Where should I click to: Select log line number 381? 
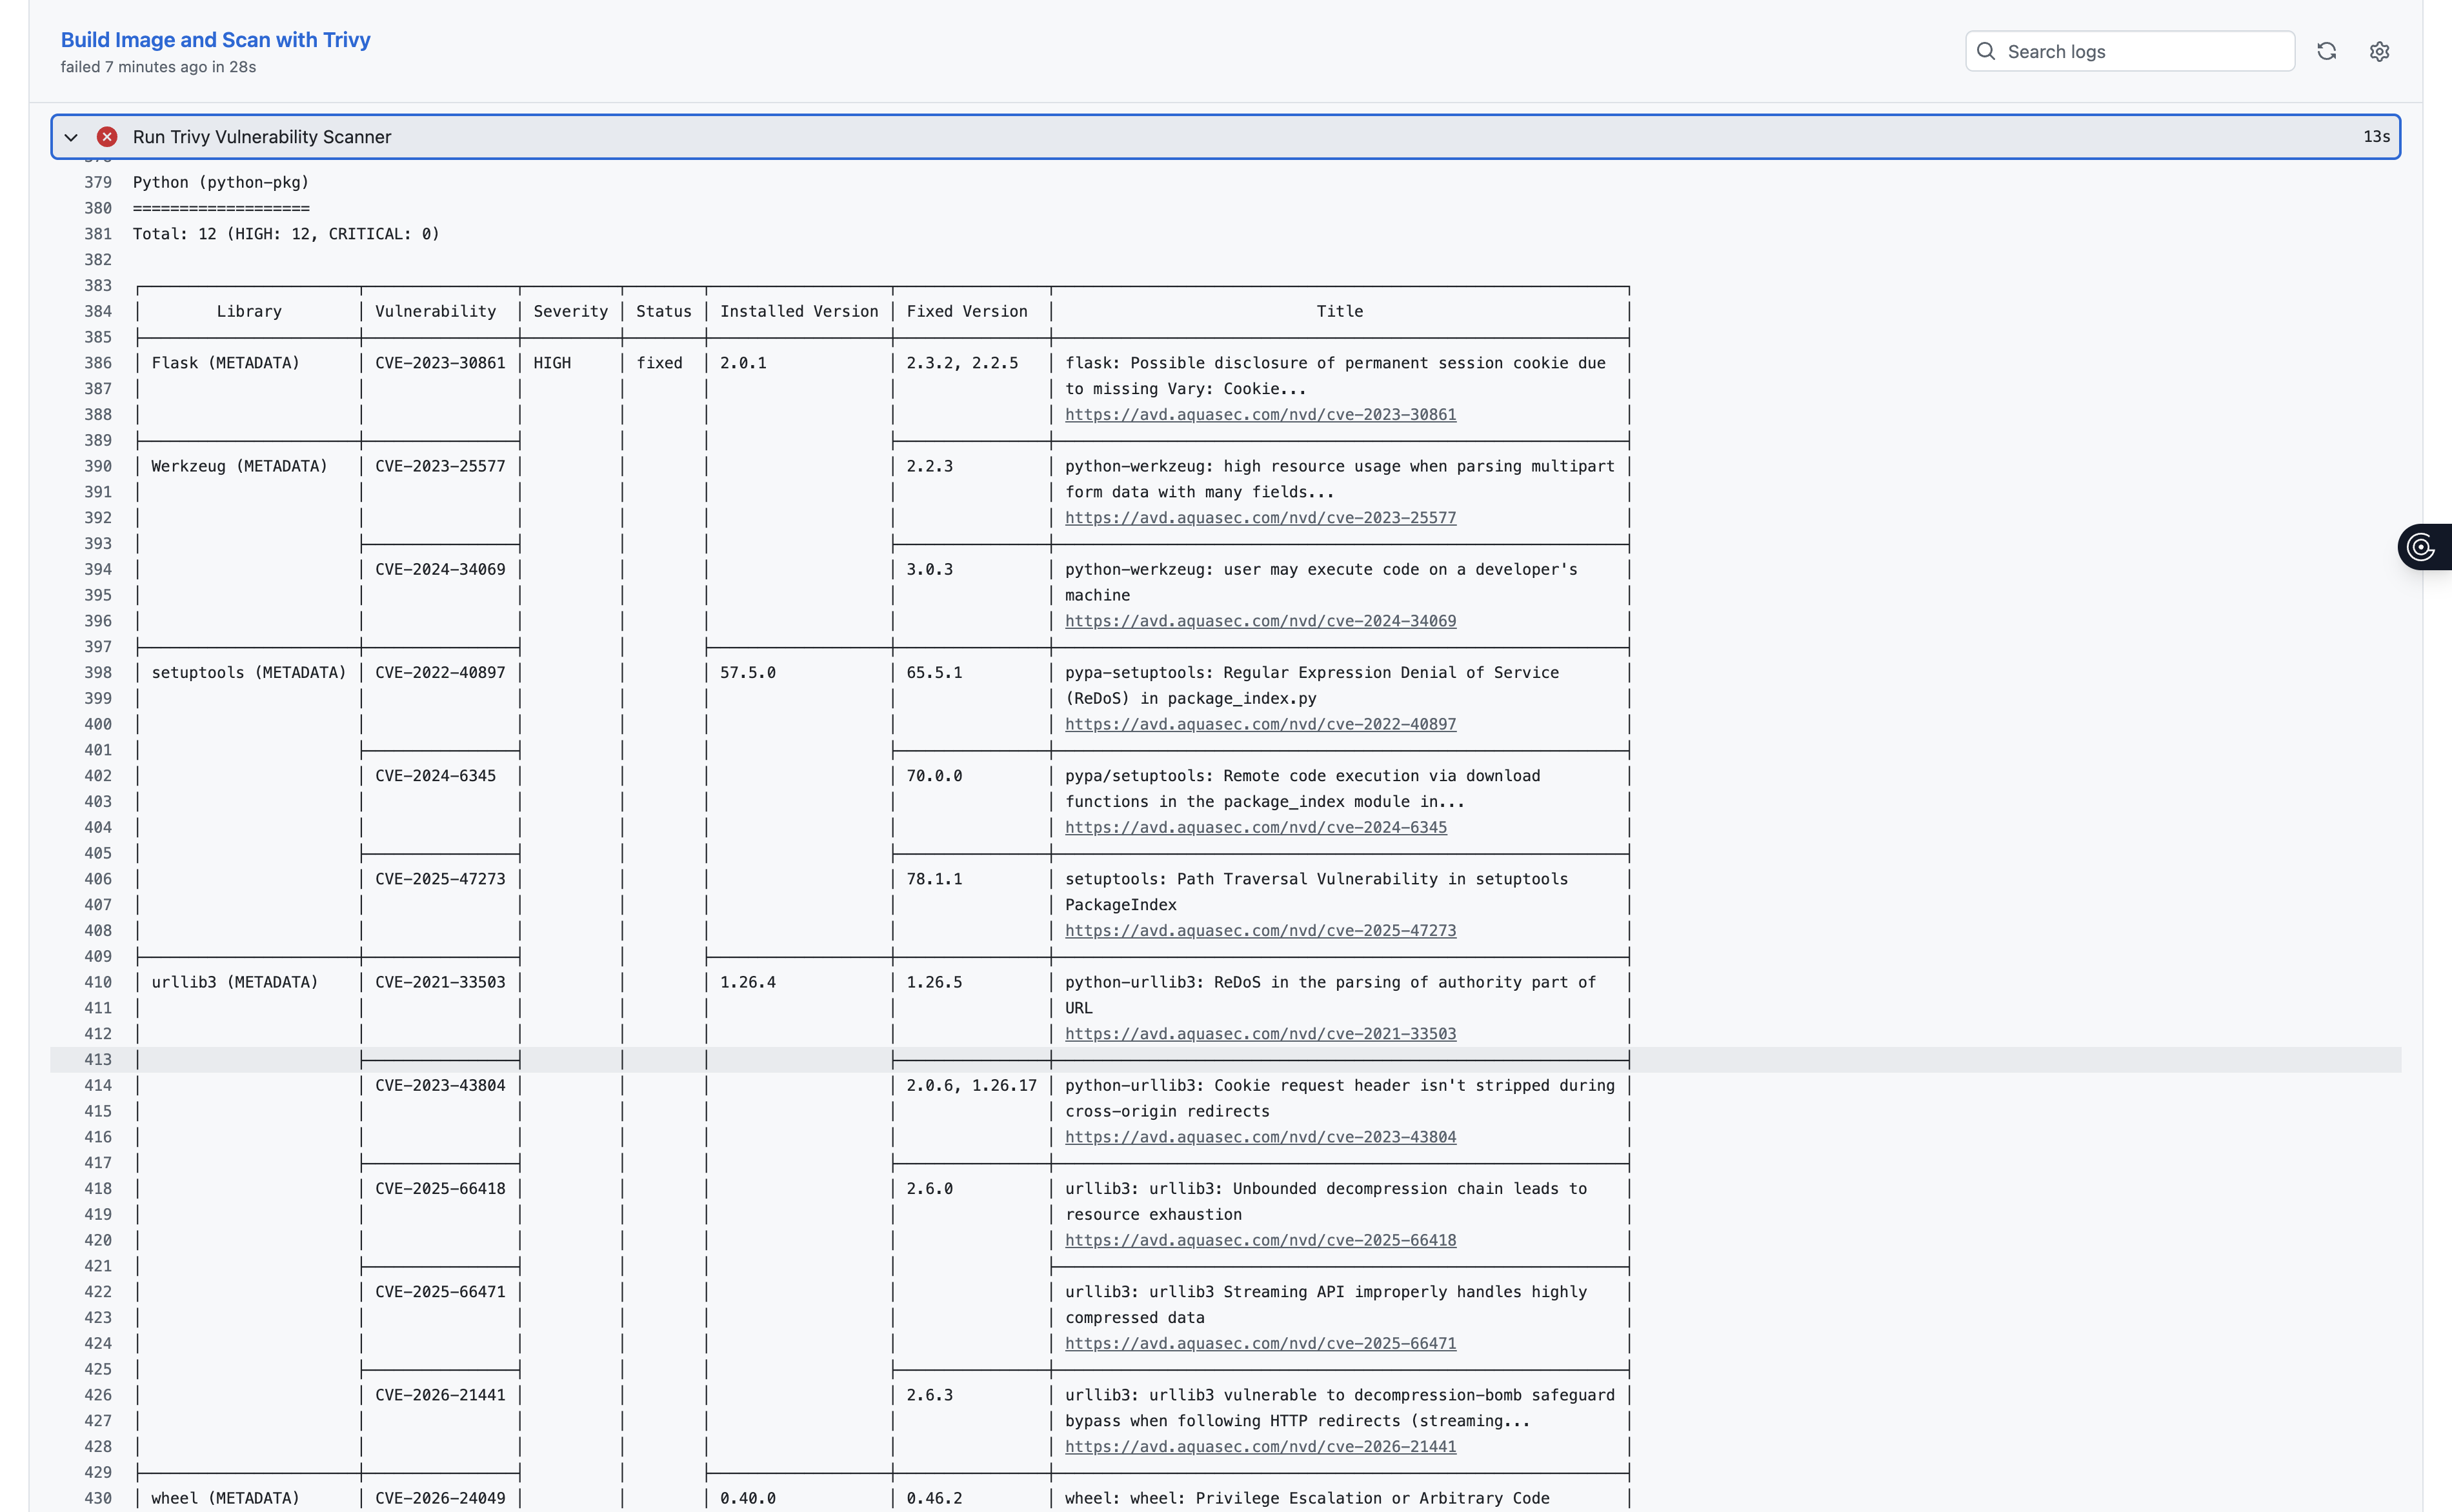coord(98,234)
